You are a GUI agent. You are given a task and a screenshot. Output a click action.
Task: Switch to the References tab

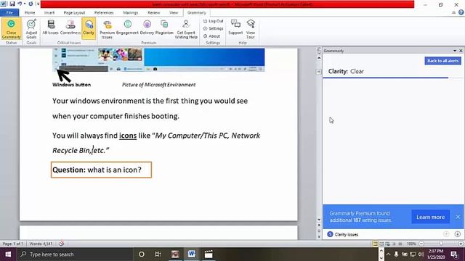point(104,12)
